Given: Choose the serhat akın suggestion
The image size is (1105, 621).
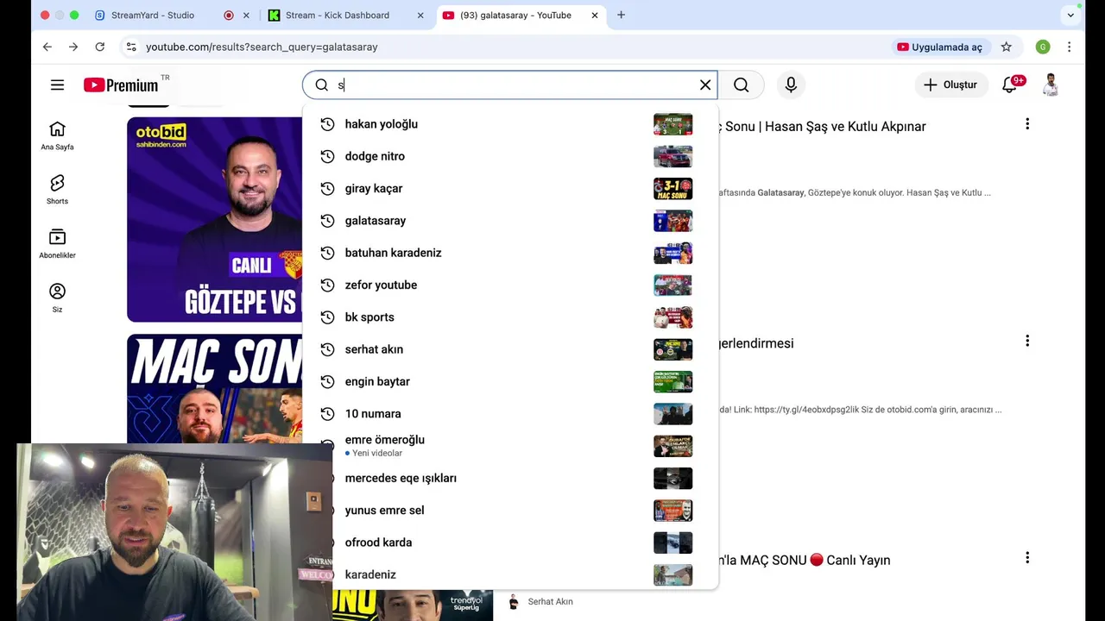Looking at the screenshot, I should (x=510, y=349).
